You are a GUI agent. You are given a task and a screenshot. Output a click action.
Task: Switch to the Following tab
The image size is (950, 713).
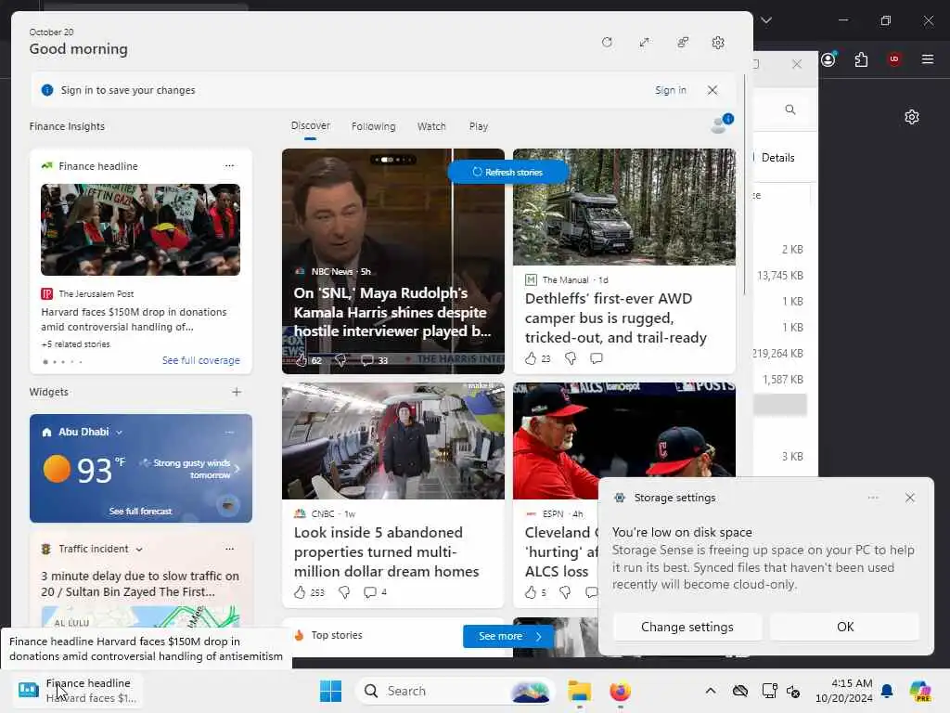pyautogui.click(x=373, y=126)
